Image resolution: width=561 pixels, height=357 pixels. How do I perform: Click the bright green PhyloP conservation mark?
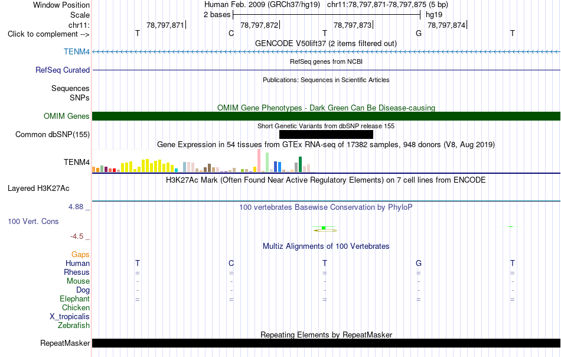324,228
